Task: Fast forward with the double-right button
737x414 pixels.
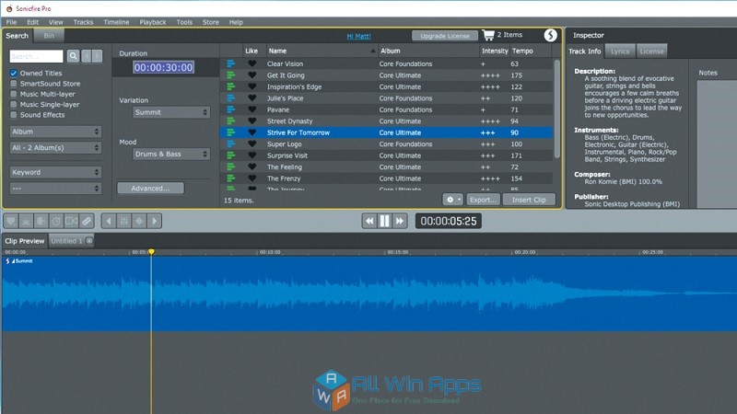Action: 400,221
